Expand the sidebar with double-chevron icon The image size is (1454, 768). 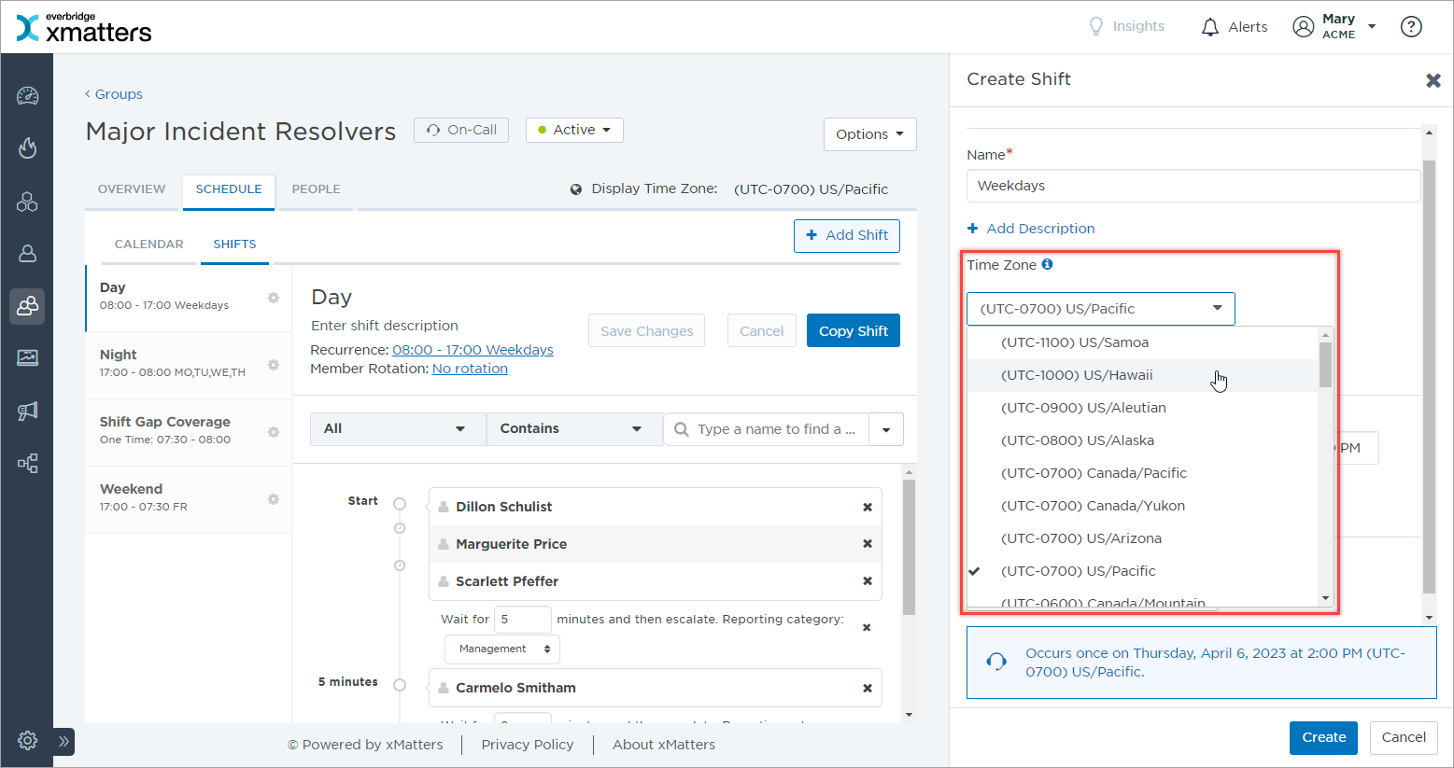tap(64, 742)
